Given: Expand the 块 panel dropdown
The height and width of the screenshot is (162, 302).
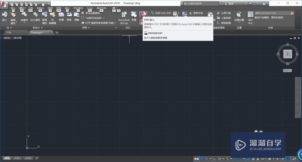Looking at the screenshot, I should (9, 28).
